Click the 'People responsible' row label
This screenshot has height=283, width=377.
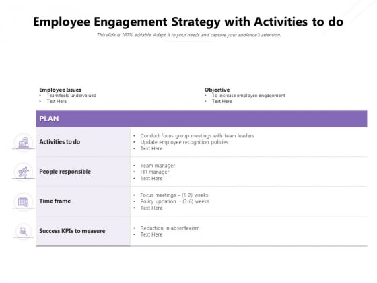click(x=65, y=172)
